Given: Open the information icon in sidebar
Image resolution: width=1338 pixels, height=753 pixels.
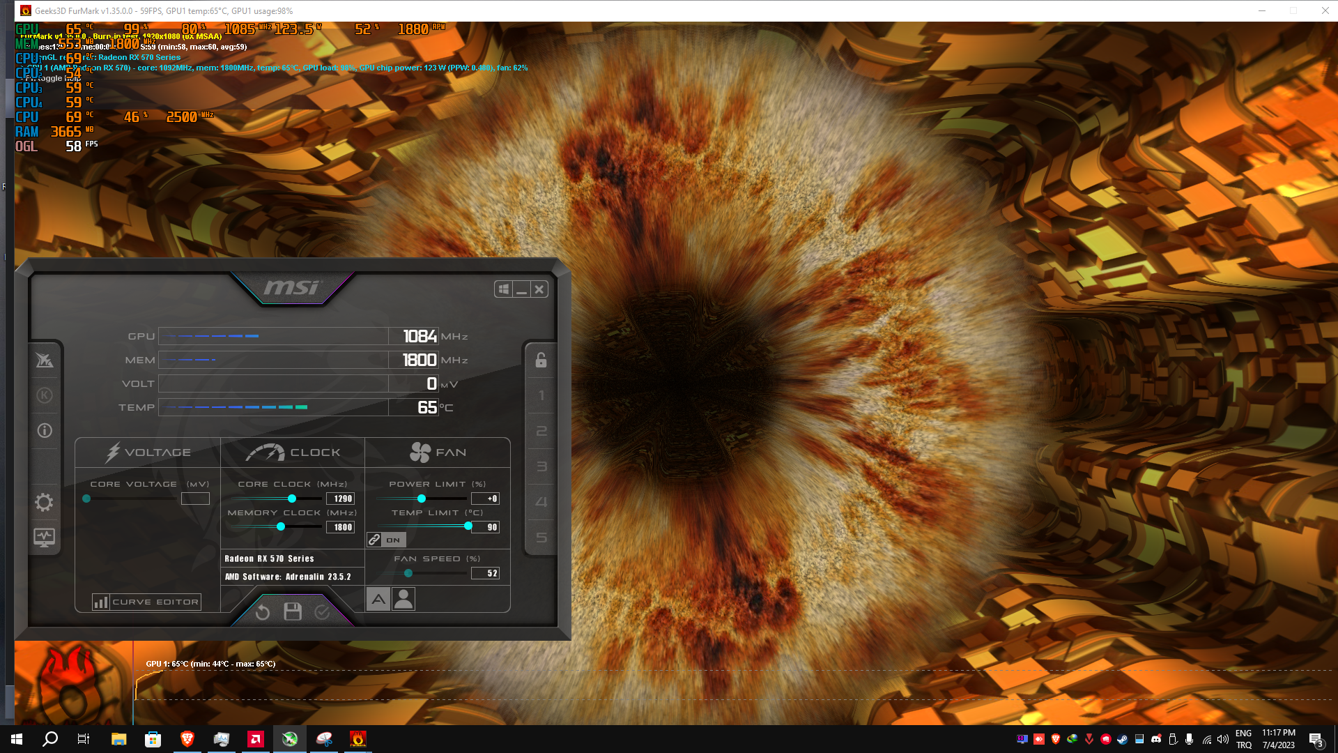Looking at the screenshot, I should [x=44, y=431].
